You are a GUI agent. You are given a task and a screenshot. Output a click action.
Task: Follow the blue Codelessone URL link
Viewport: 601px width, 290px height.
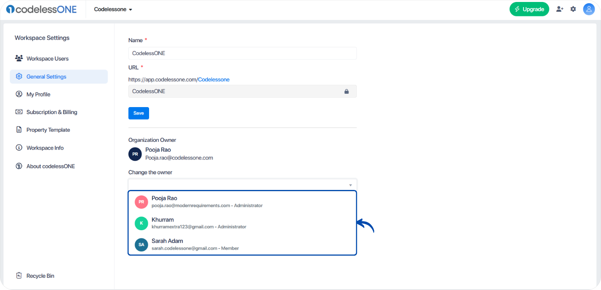coord(214,79)
